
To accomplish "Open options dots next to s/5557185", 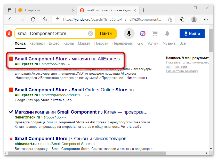I will (64, 117).
